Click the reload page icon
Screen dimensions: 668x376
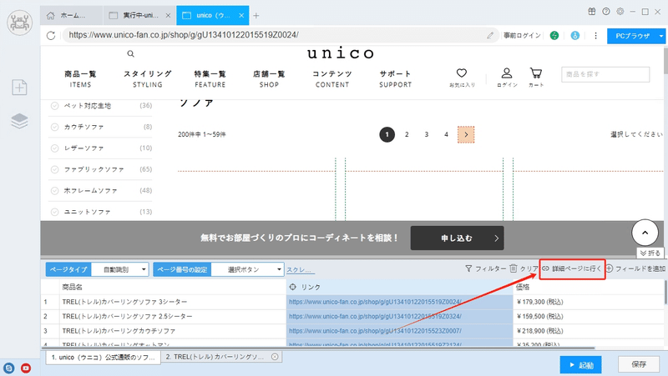(51, 35)
